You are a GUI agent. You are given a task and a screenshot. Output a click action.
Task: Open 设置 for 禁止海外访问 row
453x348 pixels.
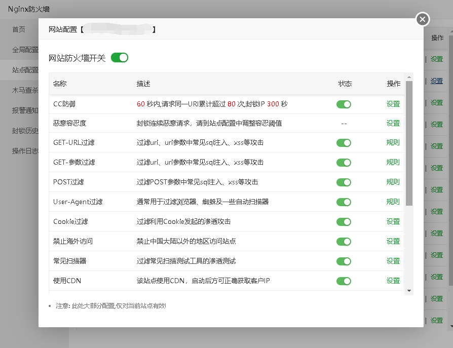(x=393, y=241)
